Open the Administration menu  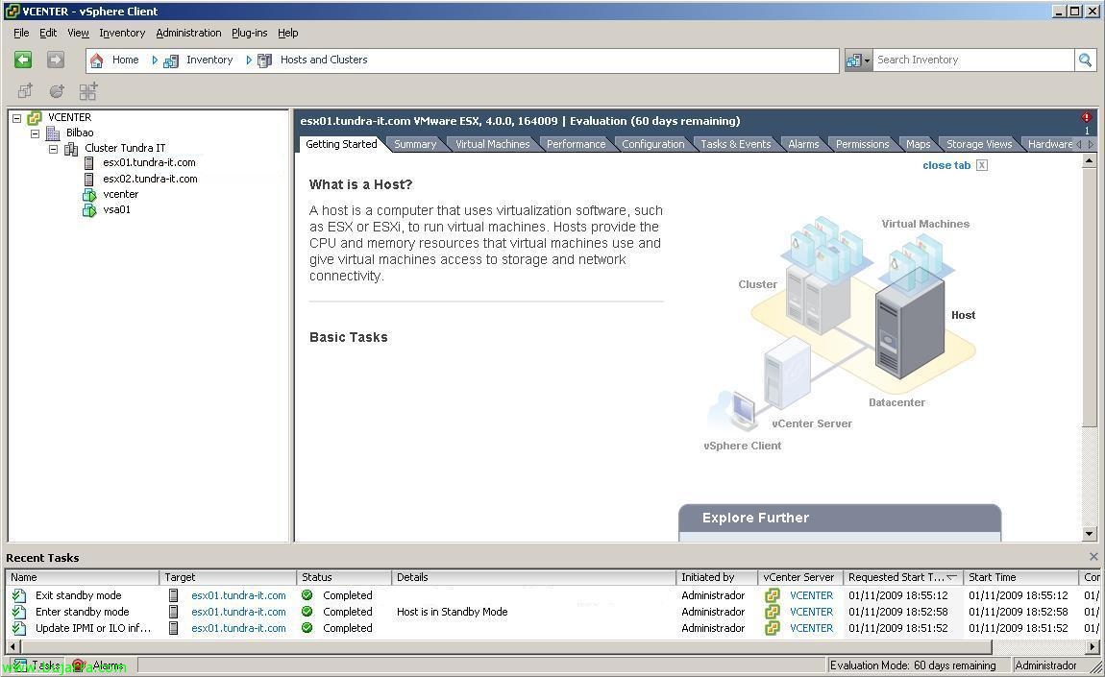(x=188, y=33)
